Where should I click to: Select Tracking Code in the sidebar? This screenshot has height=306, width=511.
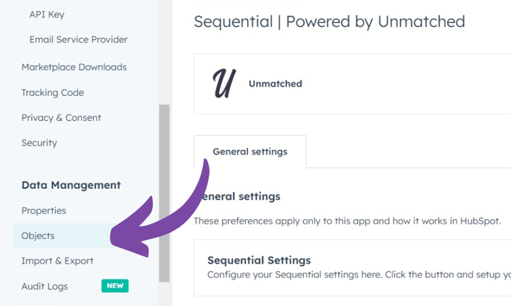point(52,93)
